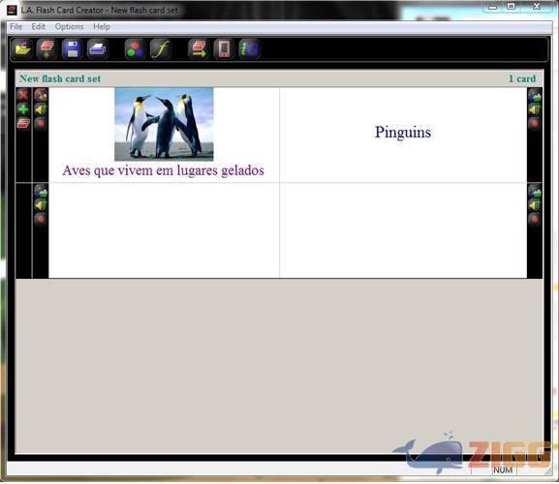Click the 'Pinguins' answer text cell
This screenshot has height=484, width=559.
[x=403, y=135]
